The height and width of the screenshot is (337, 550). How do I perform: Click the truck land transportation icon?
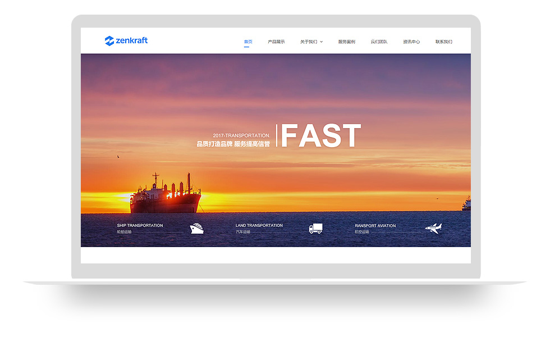click(315, 229)
